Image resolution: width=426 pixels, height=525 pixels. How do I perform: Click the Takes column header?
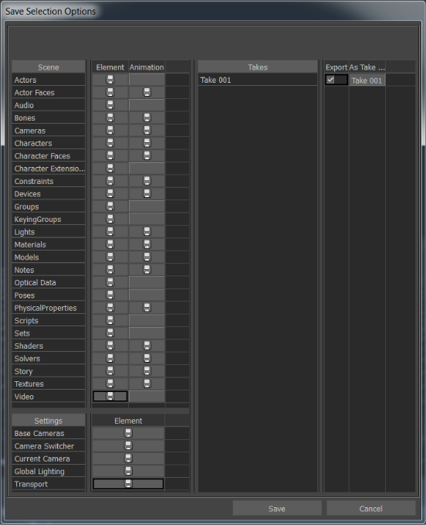pyautogui.click(x=258, y=67)
